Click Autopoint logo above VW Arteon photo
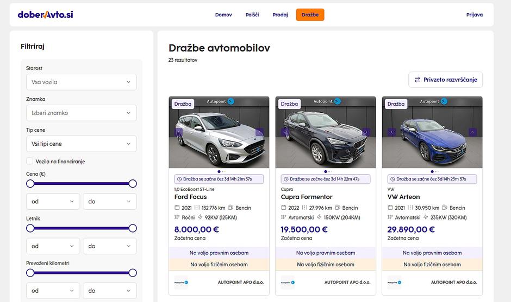This screenshot has width=511, height=302. pos(433,101)
